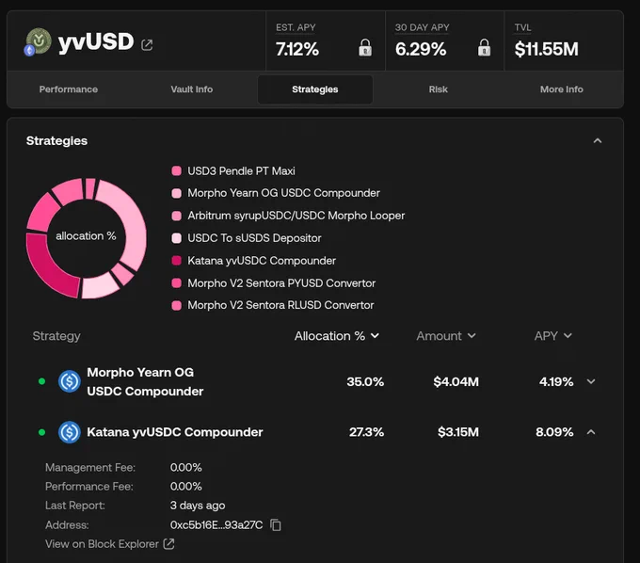This screenshot has width=640, height=563.
Task: Click the Katana yvUSDC Compounder strategy name
Action: [175, 432]
